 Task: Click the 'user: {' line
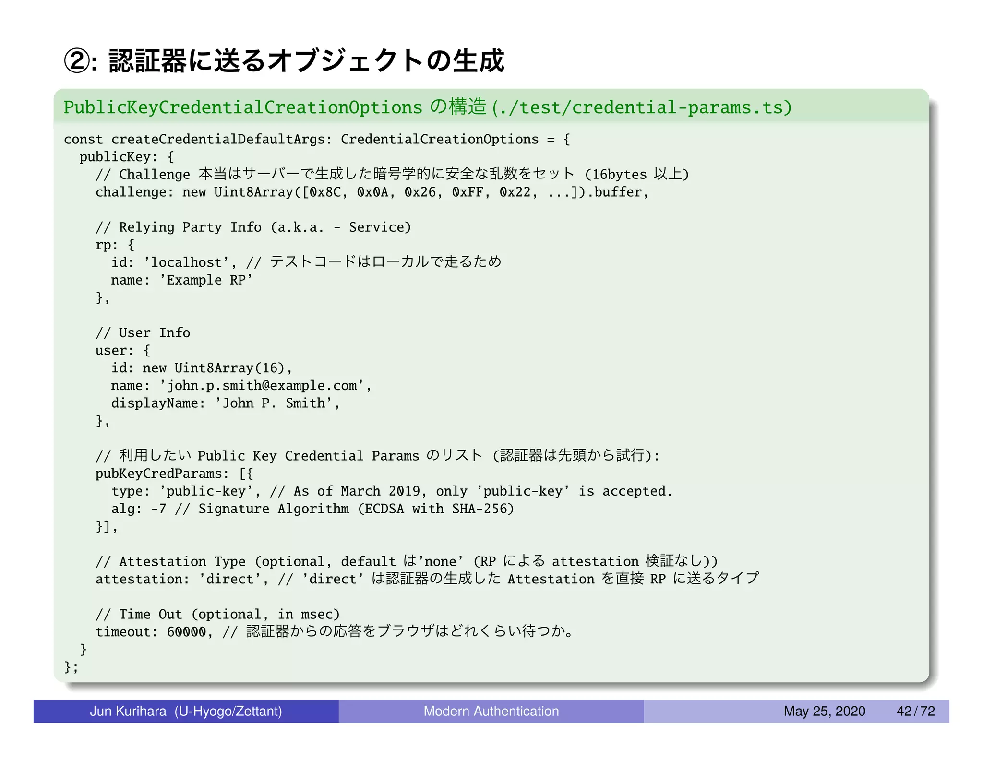click(123, 351)
